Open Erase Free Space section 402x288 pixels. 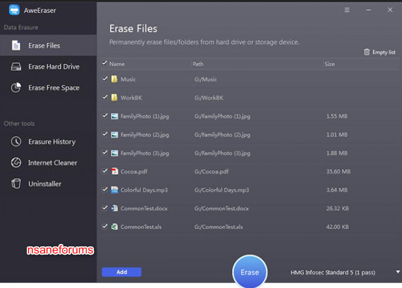(x=48, y=87)
